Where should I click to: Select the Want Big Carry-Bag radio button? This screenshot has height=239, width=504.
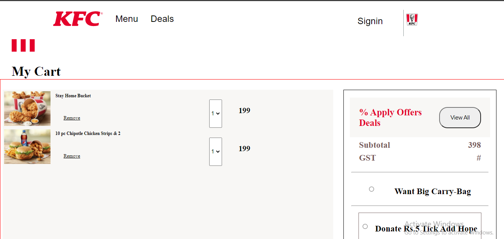(x=371, y=189)
